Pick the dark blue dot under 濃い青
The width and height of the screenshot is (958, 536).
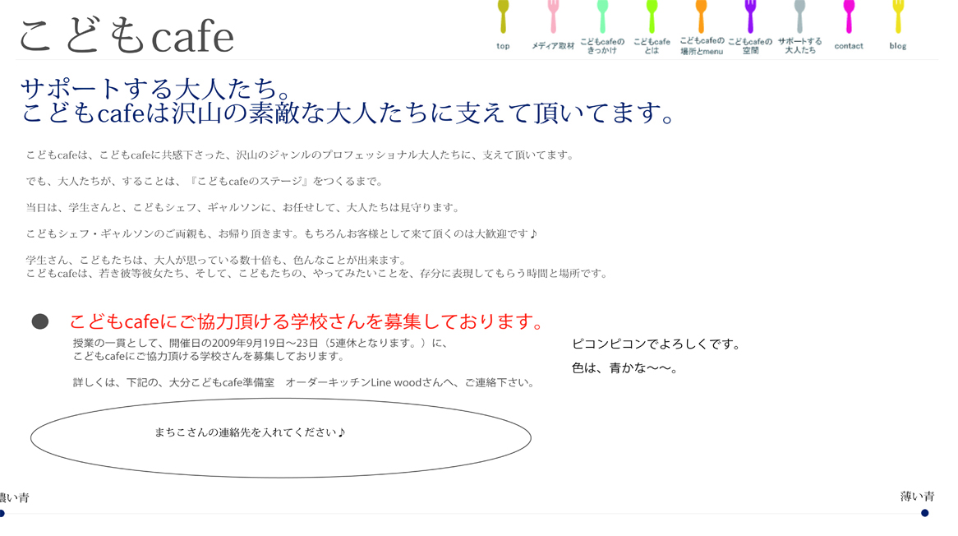[2, 513]
